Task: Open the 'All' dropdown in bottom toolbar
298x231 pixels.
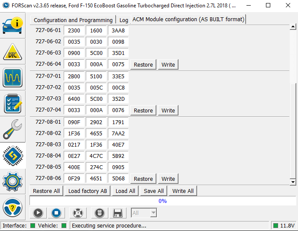Action: click(144, 213)
